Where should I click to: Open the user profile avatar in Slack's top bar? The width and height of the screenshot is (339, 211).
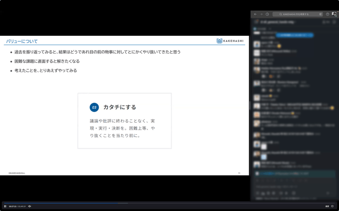click(334, 14)
